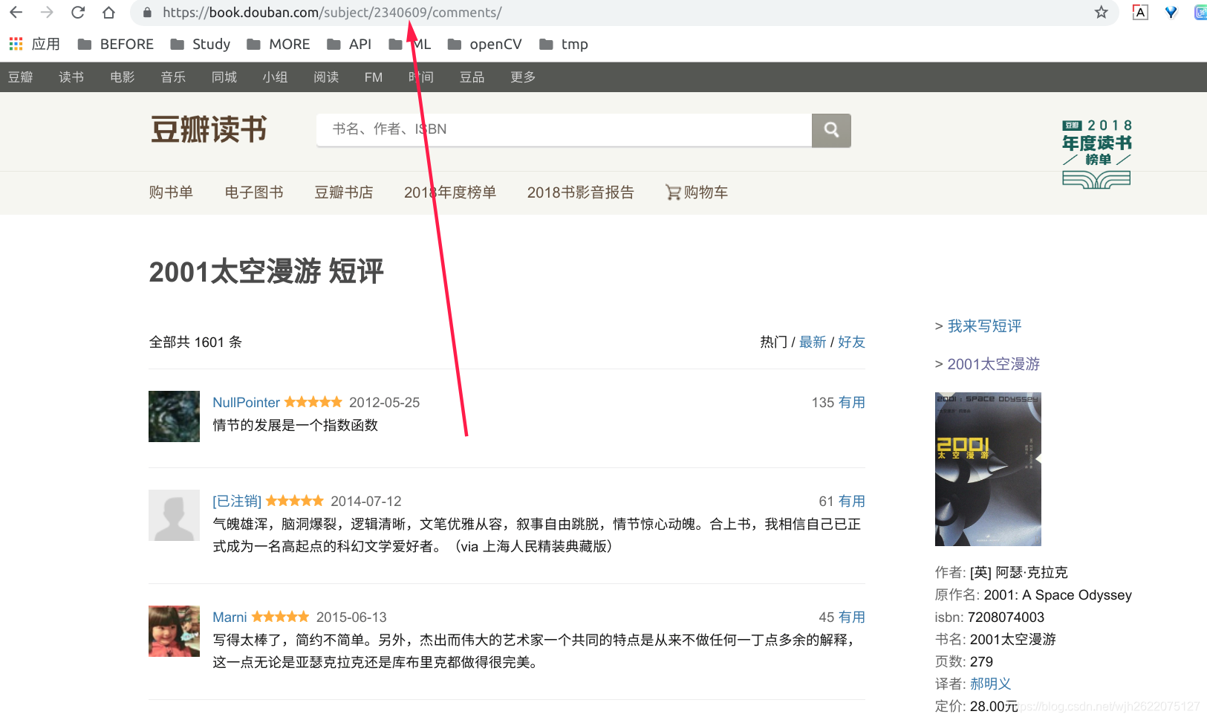Image resolution: width=1207 pixels, height=720 pixels.
Task: Go forward with the browser forward arrow
Action: pos(47,13)
